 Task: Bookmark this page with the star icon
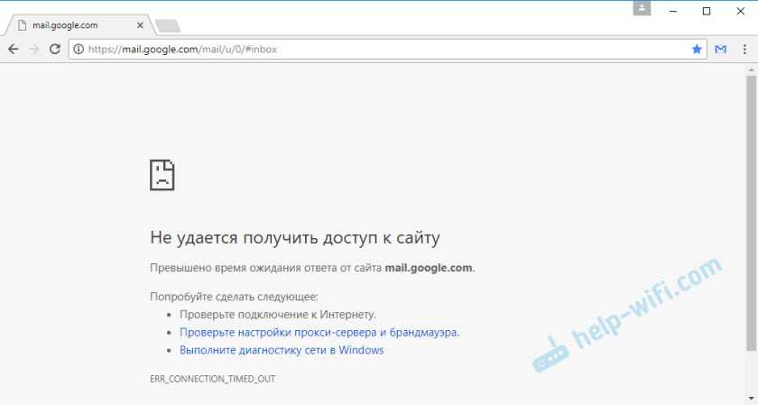(x=697, y=50)
